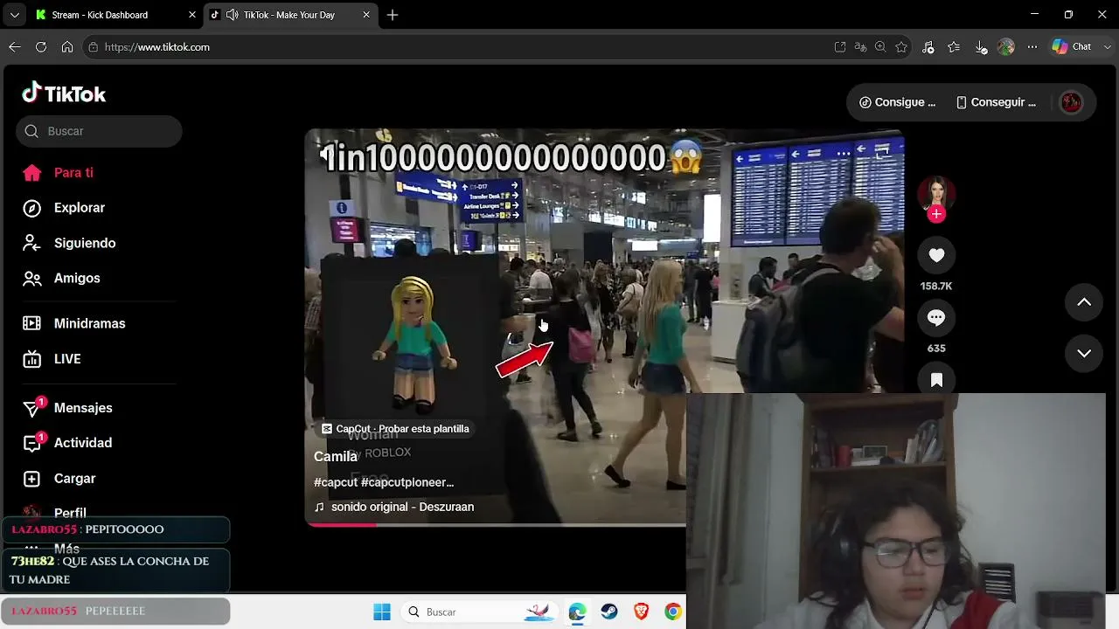
Task: Like the video with the heart button
Action: click(936, 255)
